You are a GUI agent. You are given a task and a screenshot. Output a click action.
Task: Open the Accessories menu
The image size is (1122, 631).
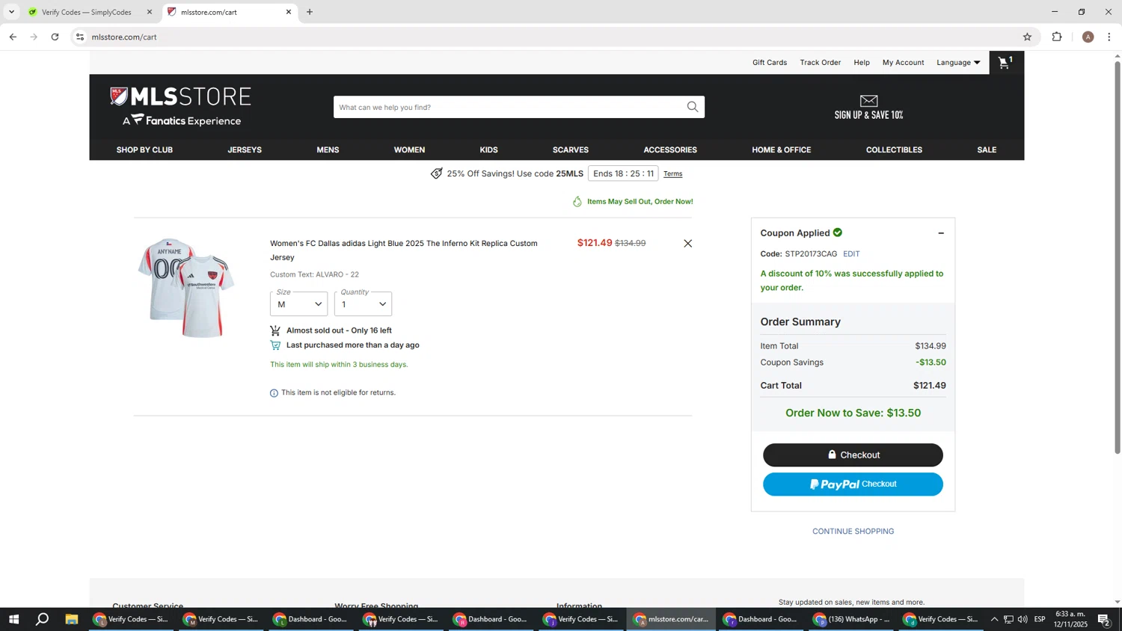tap(670, 150)
